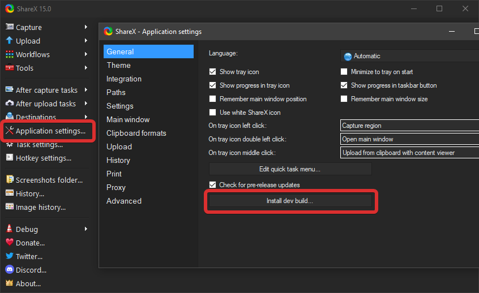The image size is (479, 293).
Task: Enable Remember main window position
Action: click(x=213, y=99)
